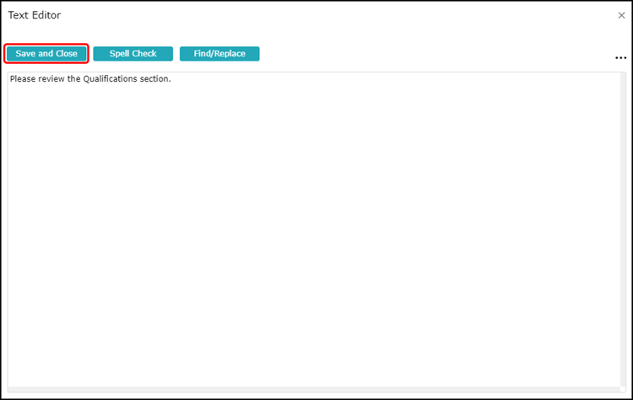Place cursor right after the final period

[171, 79]
